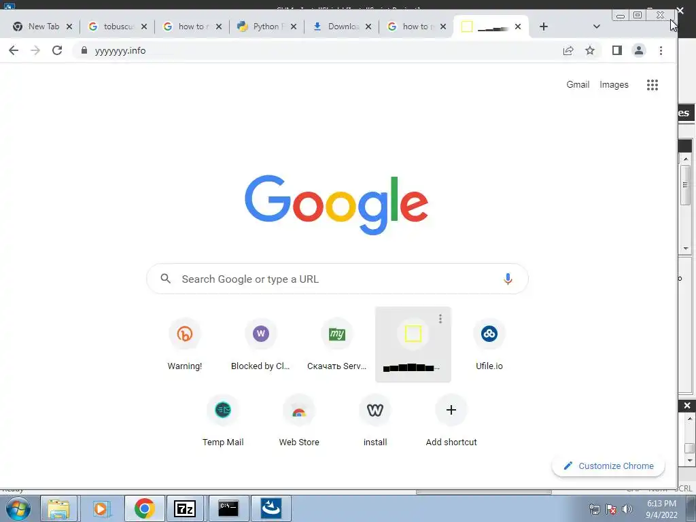The width and height of the screenshot is (696, 522).
Task: Open Command Prompt from taskbar
Action: [x=228, y=508]
